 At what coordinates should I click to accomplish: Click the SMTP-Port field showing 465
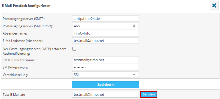(105, 26)
